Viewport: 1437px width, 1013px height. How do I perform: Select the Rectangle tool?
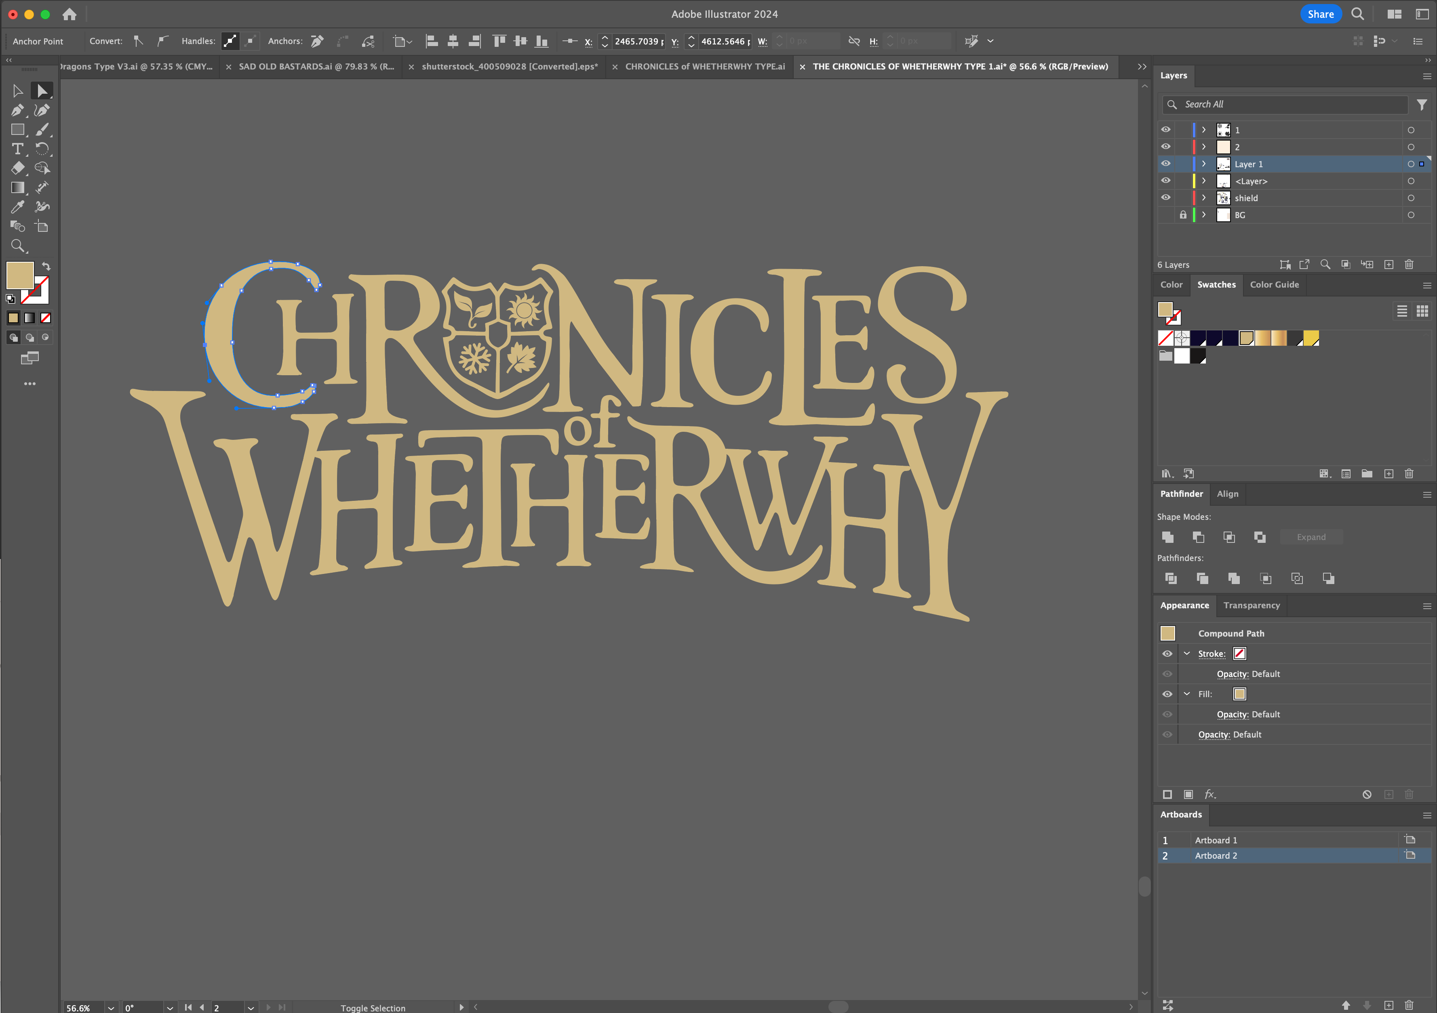point(17,130)
